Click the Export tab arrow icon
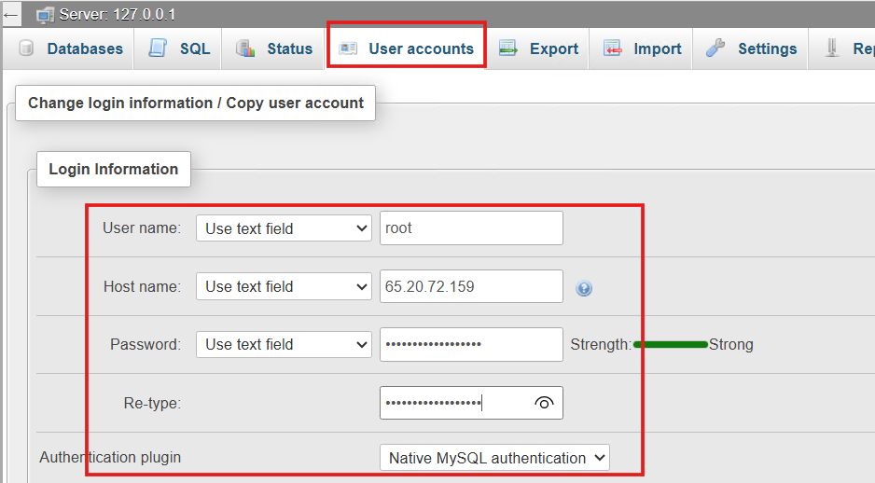The width and height of the screenshot is (875, 483). click(x=507, y=48)
